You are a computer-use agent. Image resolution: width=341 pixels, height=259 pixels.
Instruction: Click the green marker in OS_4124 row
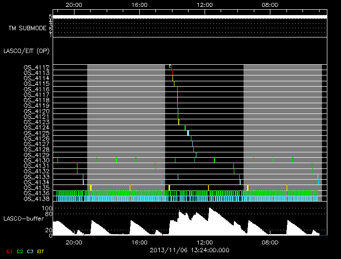point(185,128)
